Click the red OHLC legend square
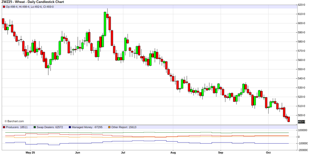310x155 pixels. (3, 7)
